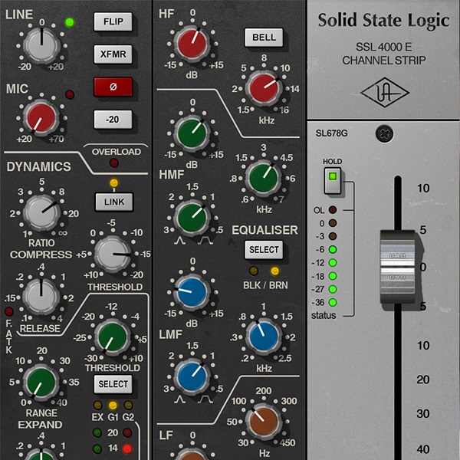This screenshot has width=460, height=460.
Task: Click the output fader handle
Action: (398, 267)
